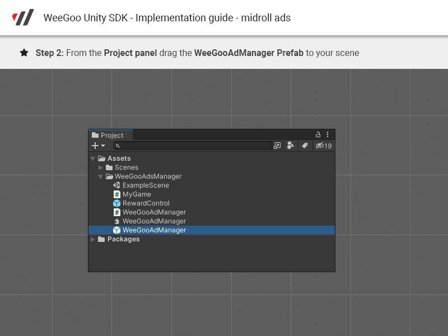Image resolution: width=448 pixels, height=336 pixels.
Task: Select the MyGame C# script icon
Action: click(x=116, y=194)
